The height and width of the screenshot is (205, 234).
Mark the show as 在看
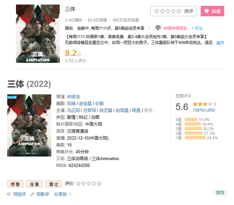coord(34,184)
